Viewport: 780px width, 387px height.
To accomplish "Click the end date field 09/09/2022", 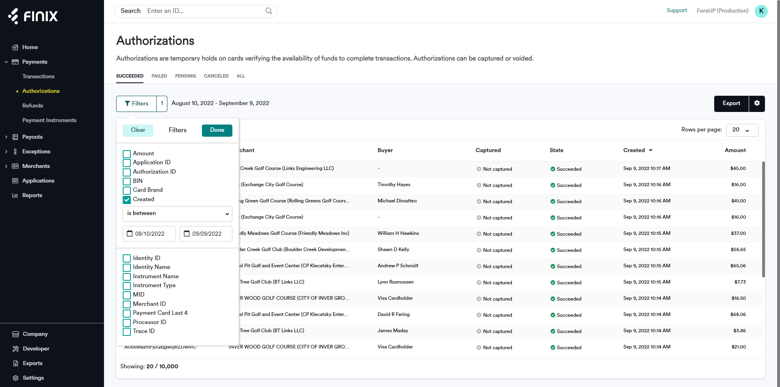I will [x=206, y=234].
